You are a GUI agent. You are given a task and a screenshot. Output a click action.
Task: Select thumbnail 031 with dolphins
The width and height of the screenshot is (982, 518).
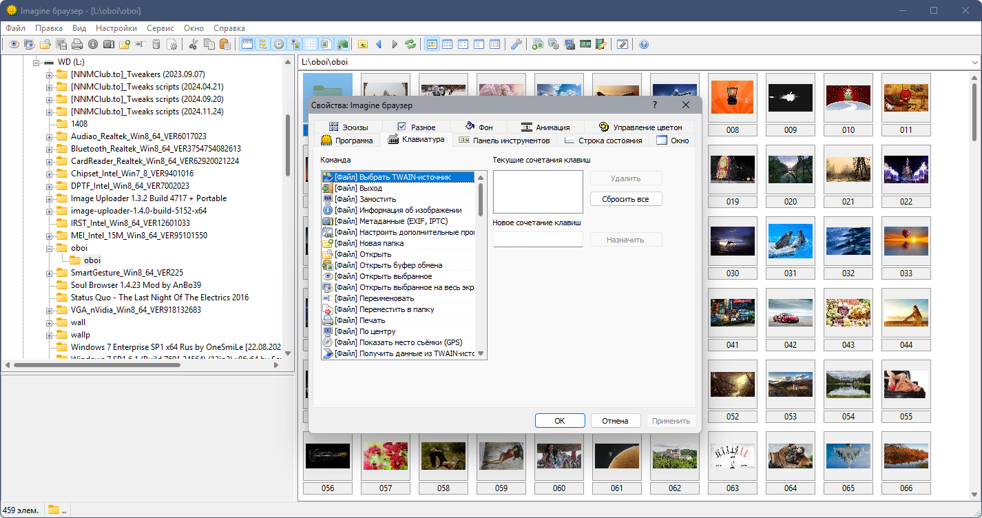[x=791, y=241]
